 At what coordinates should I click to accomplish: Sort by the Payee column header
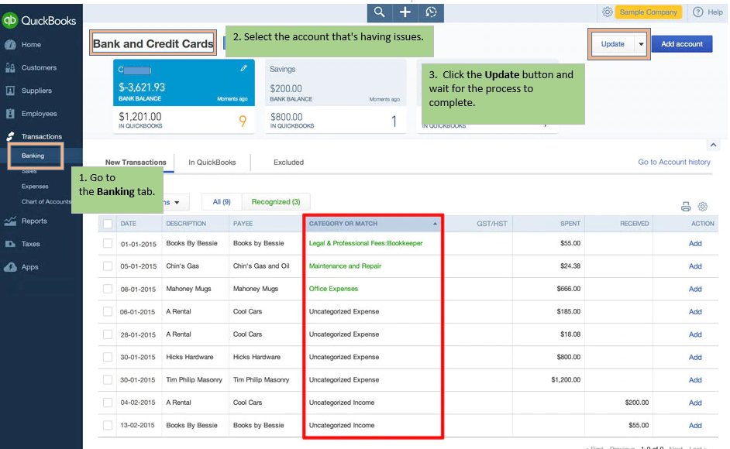(x=243, y=224)
